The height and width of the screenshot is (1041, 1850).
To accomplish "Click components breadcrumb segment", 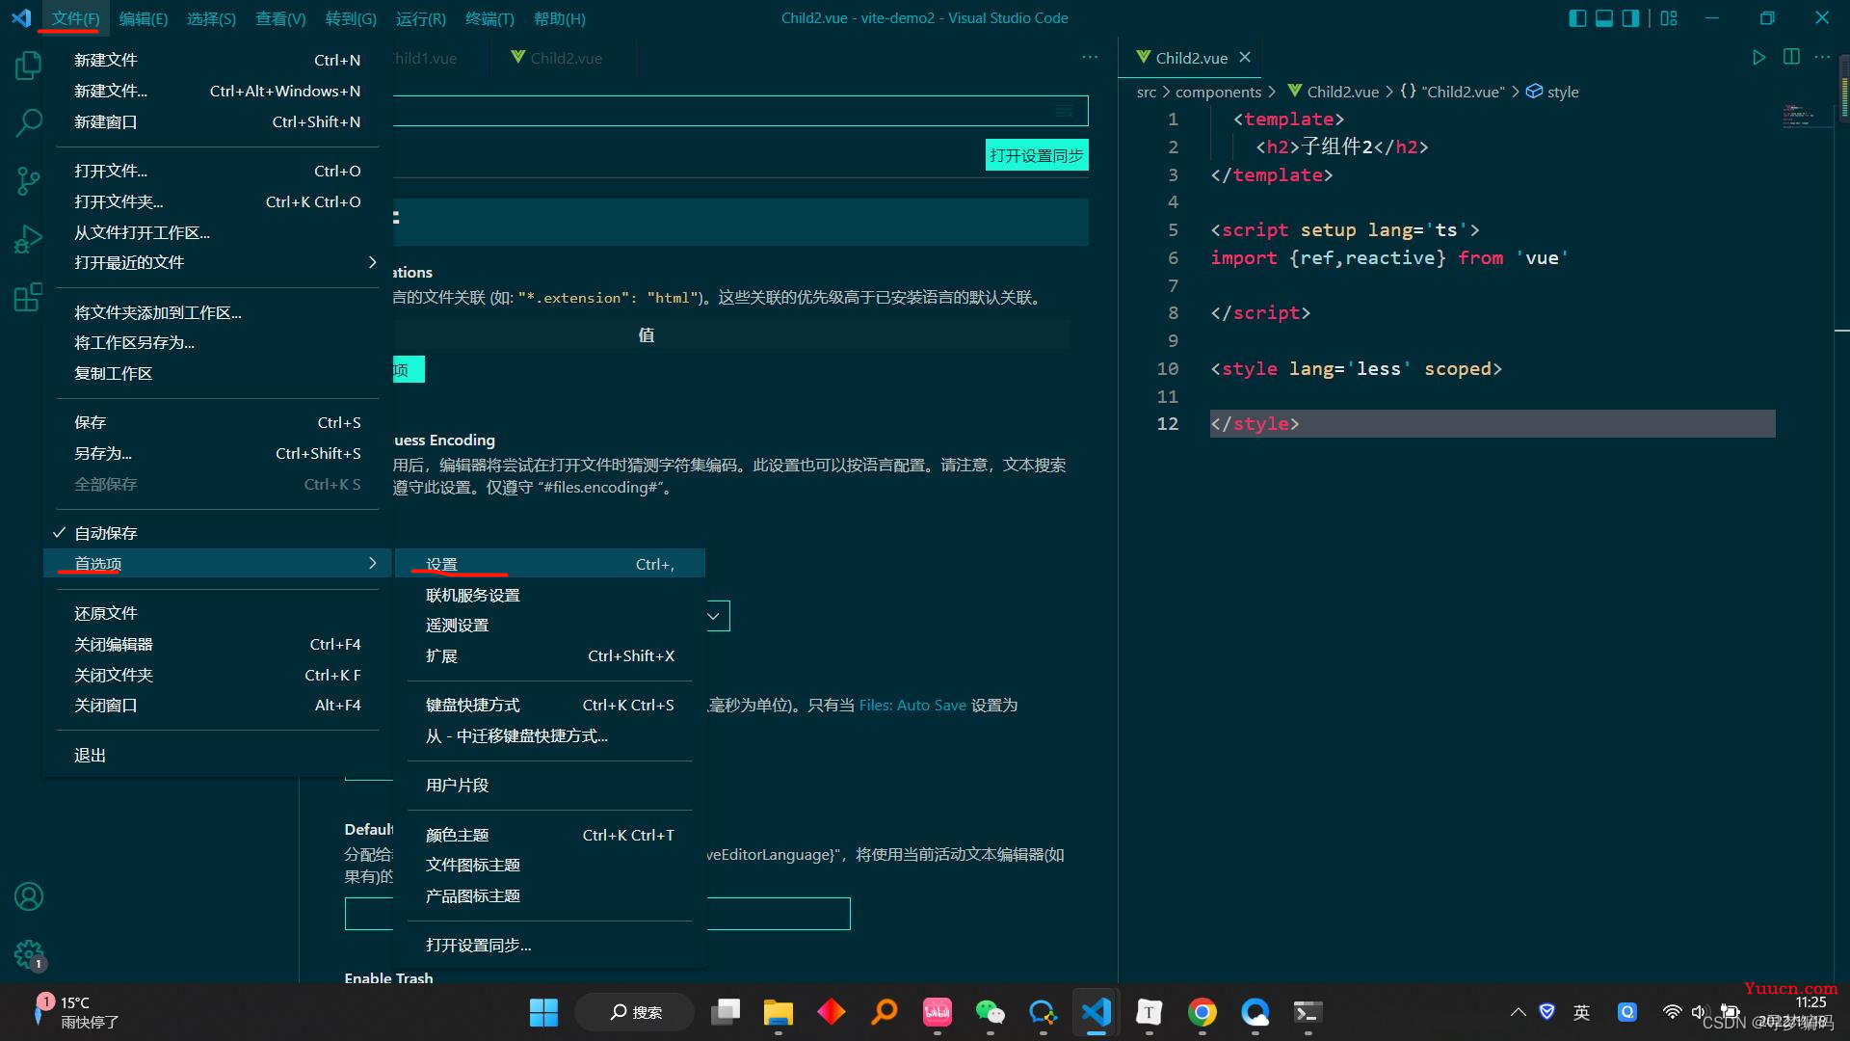I will click(1218, 92).
